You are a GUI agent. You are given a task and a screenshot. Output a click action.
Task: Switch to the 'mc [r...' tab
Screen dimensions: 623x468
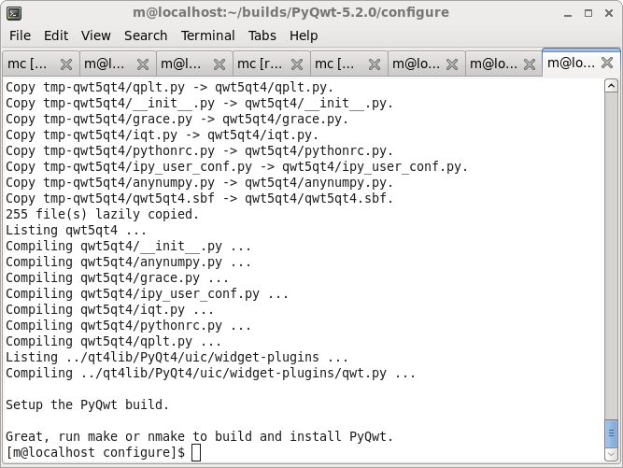point(260,64)
